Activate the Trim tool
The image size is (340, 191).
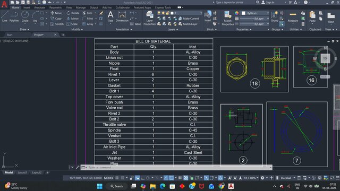[87, 13]
